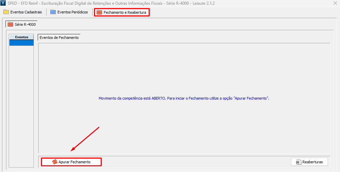Viewport: 340px width, 172px height.
Task: Close the SPED EFD Reinf window
Action: (x=335, y=3)
